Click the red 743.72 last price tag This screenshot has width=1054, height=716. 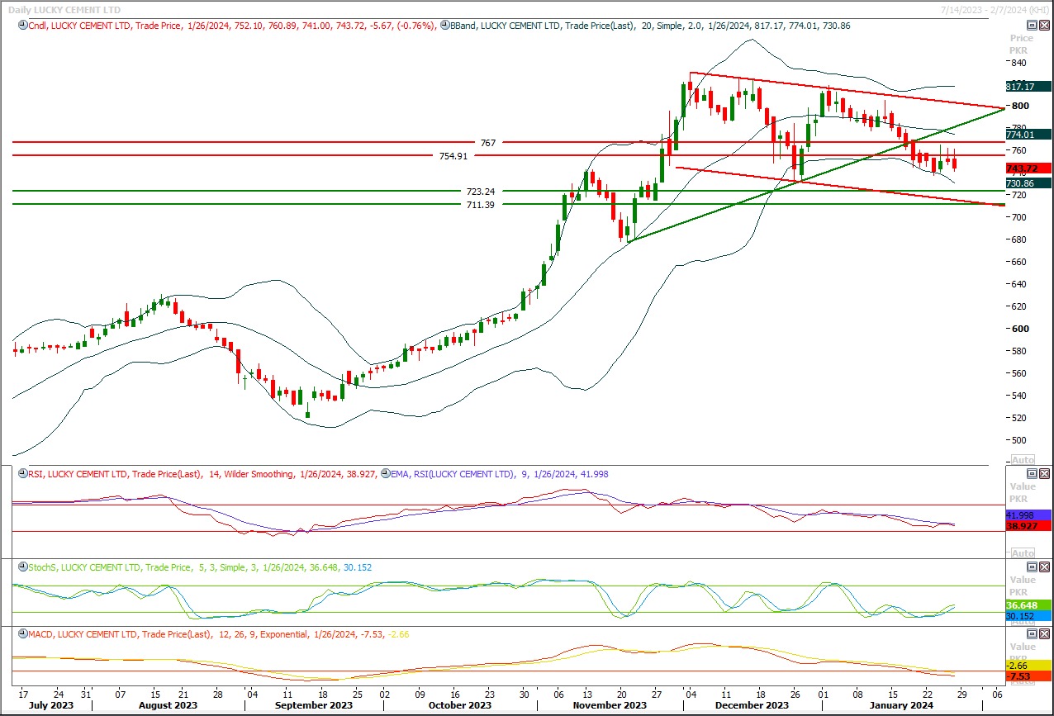click(x=1028, y=168)
